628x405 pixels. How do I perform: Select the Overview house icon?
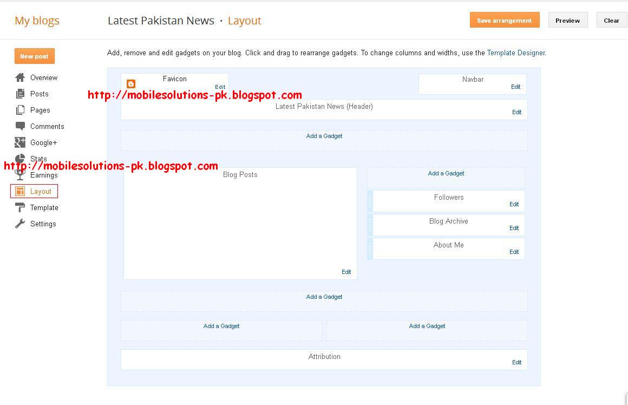point(20,77)
